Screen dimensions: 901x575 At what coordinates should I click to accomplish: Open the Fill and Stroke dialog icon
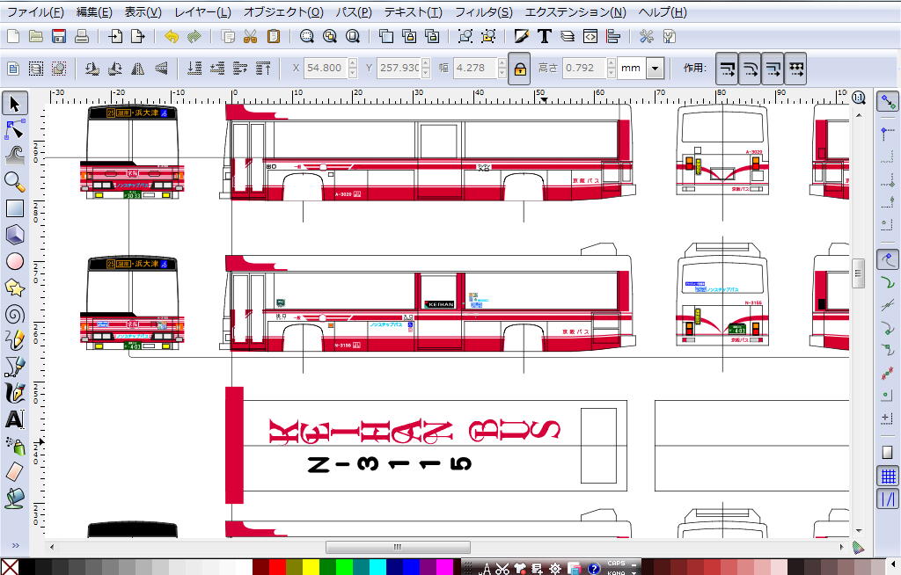[x=521, y=37]
